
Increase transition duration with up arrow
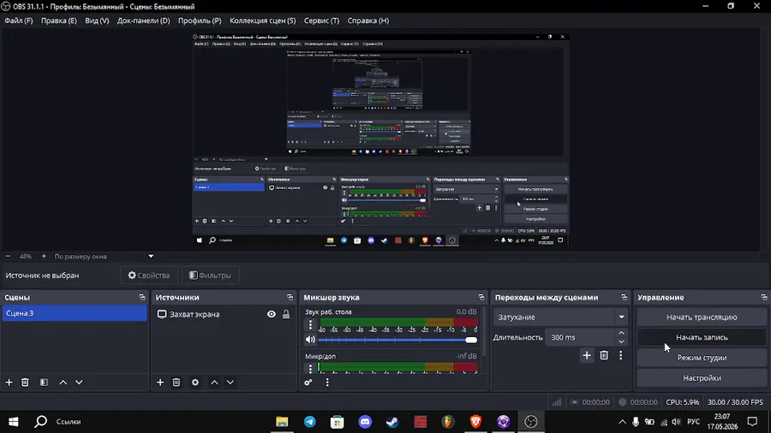tap(622, 334)
